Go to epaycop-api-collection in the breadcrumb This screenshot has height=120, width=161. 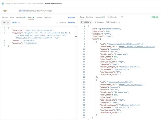point(16,3)
